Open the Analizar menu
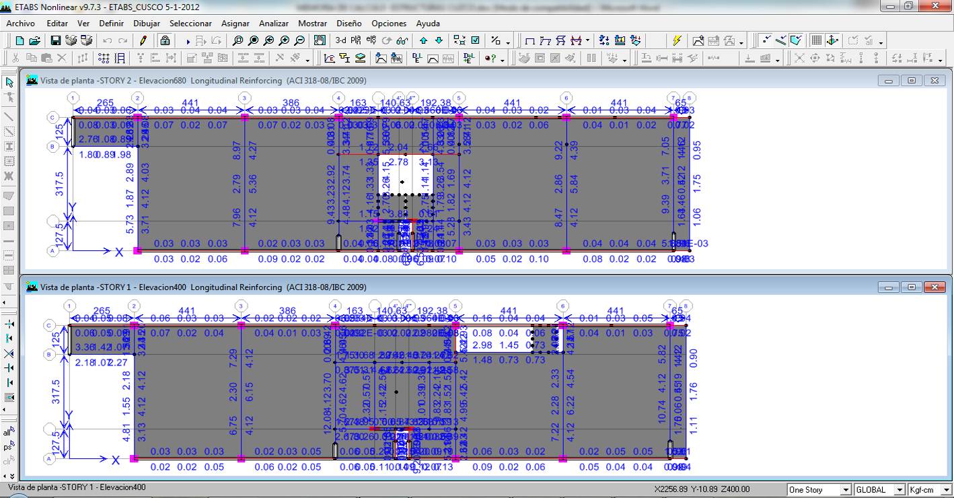Viewport: 954px width, 498px height. (x=273, y=24)
